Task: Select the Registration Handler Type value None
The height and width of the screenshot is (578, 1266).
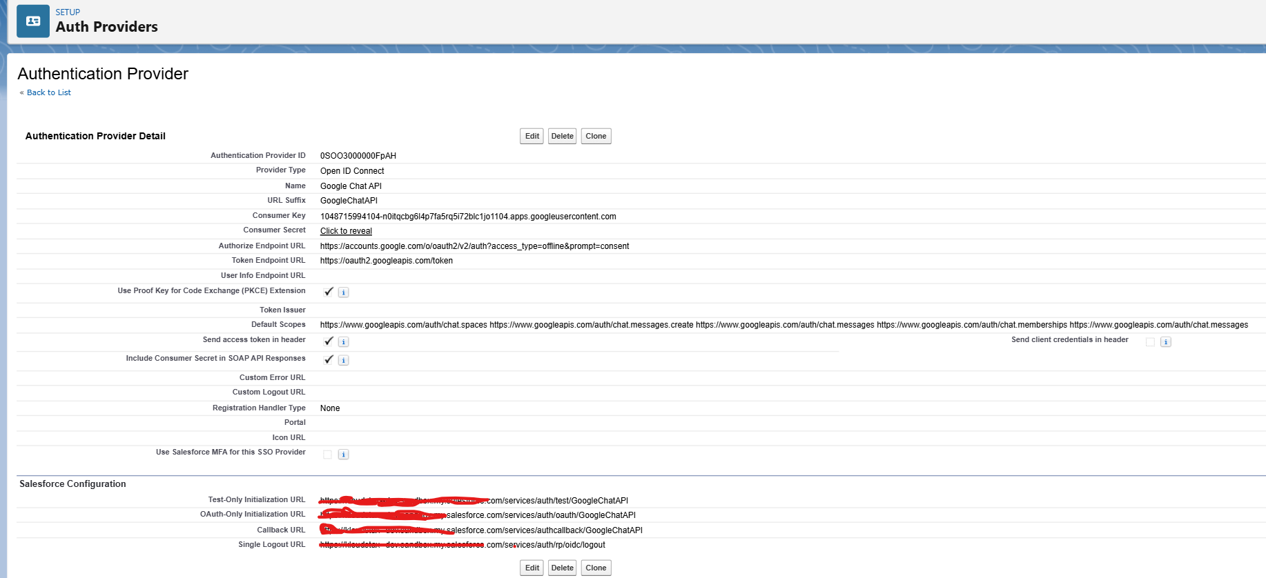Action: point(330,408)
